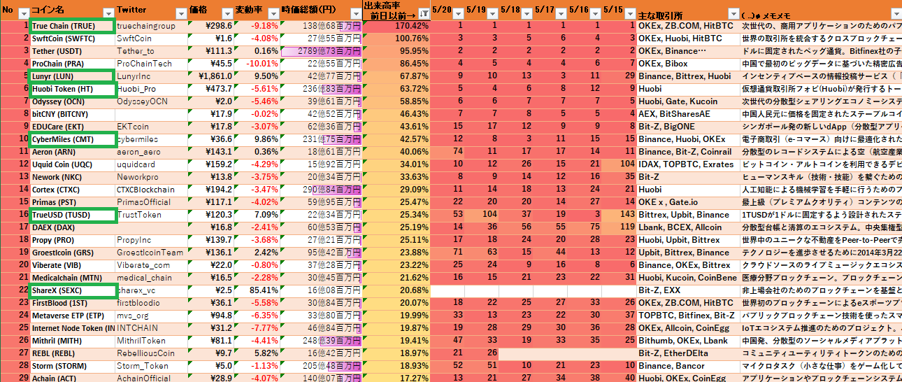902x382 pixels.
Task: Open the メモメモ column filter dropdown
Action: pyautogui.click(x=896, y=13)
